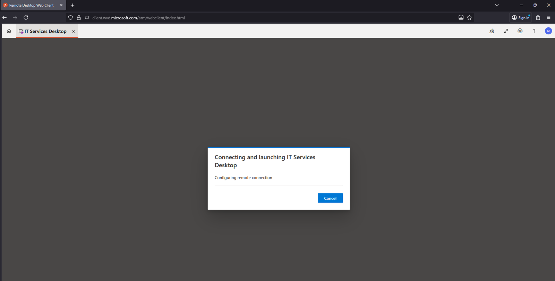Viewport: 555px width, 281px height.
Task: View site security via padlock icon
Action: (x=79, y=18)
